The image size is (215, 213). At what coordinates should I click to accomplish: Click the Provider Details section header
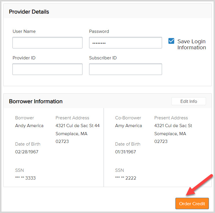(29, 12)
